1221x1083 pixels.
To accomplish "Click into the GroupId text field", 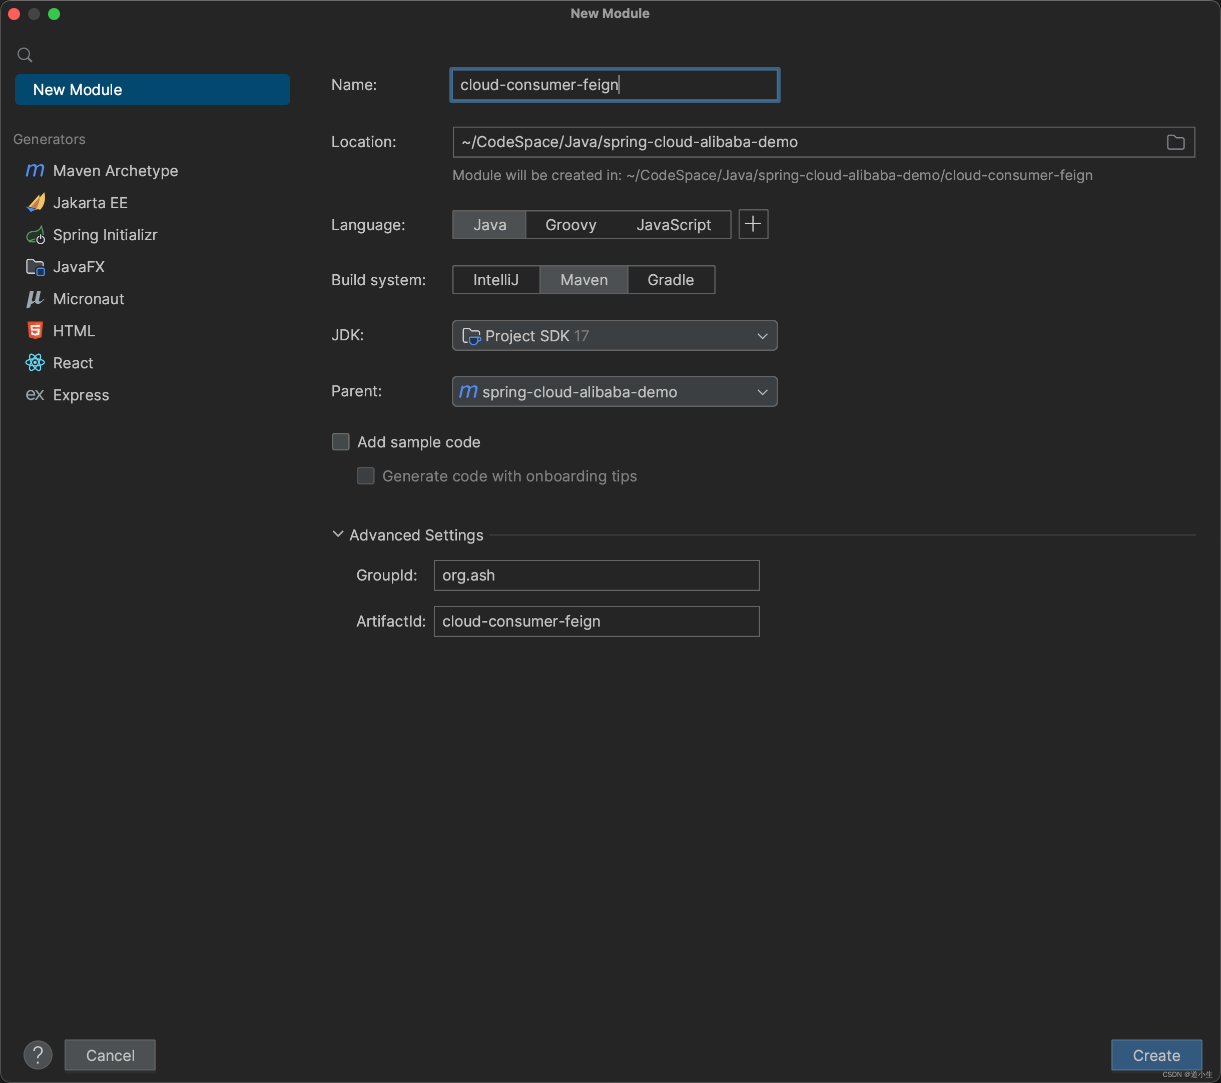I will 596,575.
